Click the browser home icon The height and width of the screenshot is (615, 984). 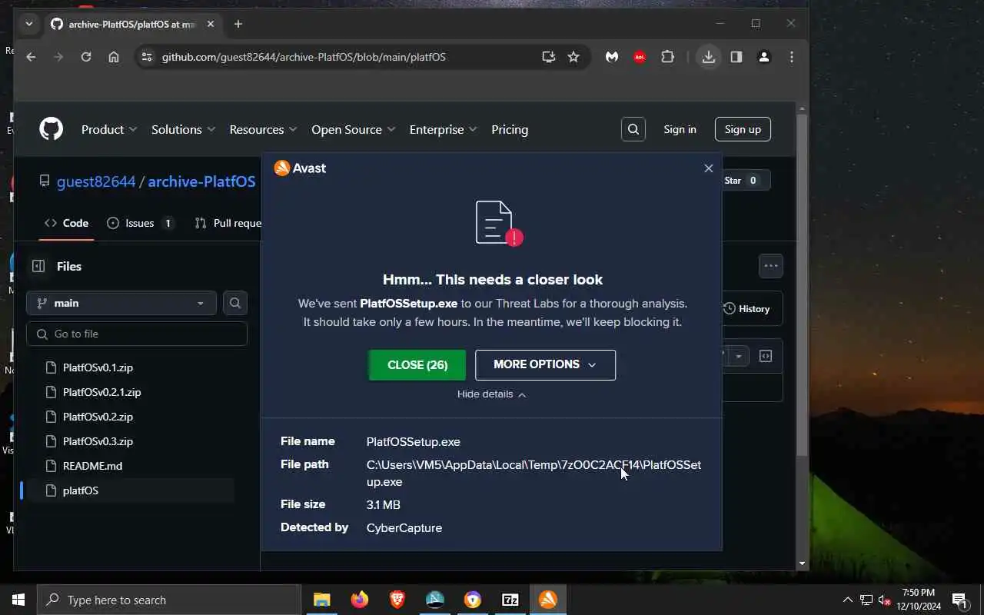tap(114, 57)
